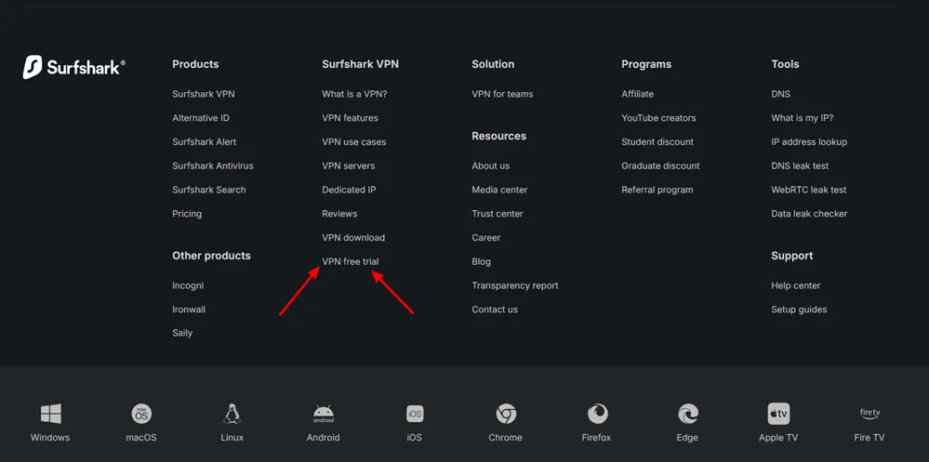Go to VPN download page

pyautogui.click(x=353, y=238)
